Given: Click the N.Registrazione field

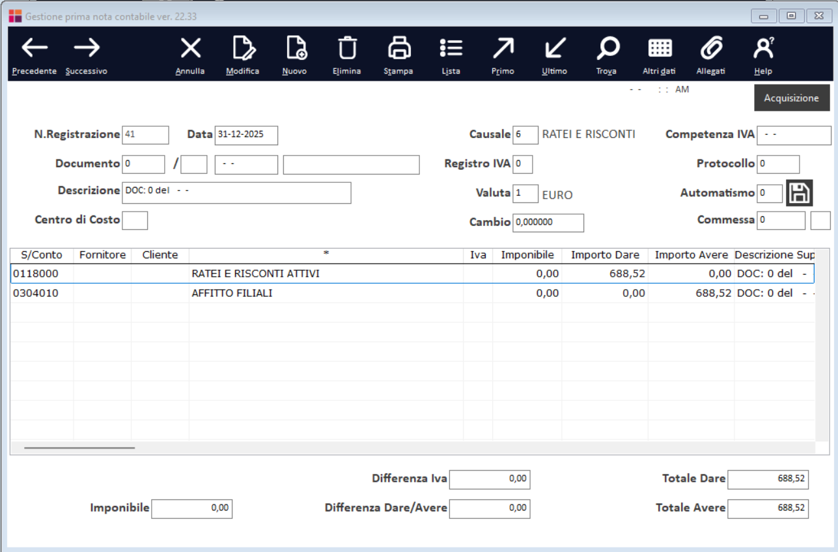Looking at the screenshot, I should tap(145, 135).
